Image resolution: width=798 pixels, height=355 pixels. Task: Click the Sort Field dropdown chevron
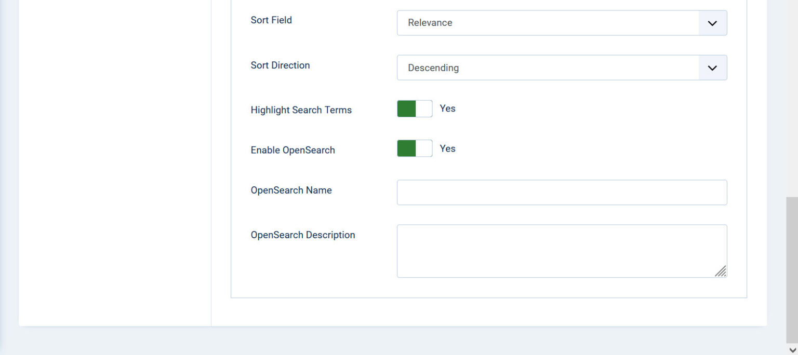[712, 23]
